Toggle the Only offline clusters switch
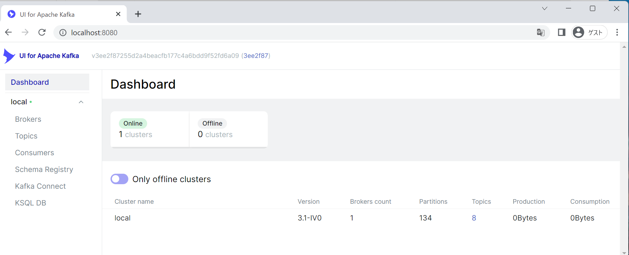This screenshot has height=255, width=629. pos(119,179)
